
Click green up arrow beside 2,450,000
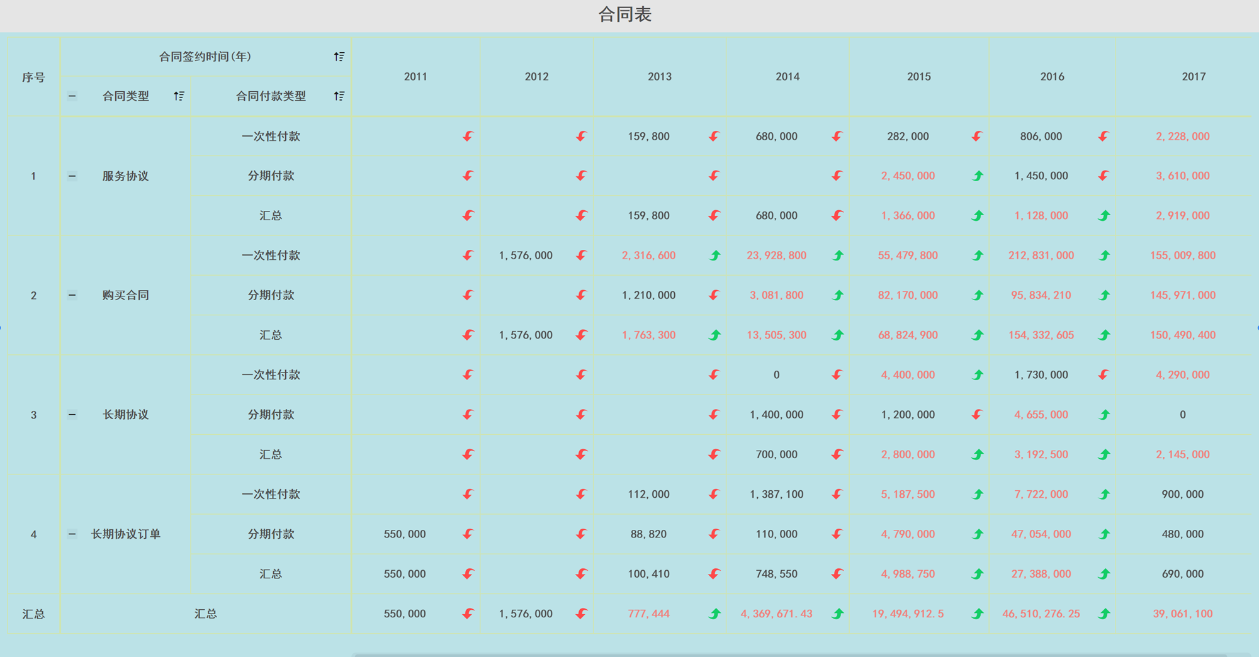tap(978, 176)
